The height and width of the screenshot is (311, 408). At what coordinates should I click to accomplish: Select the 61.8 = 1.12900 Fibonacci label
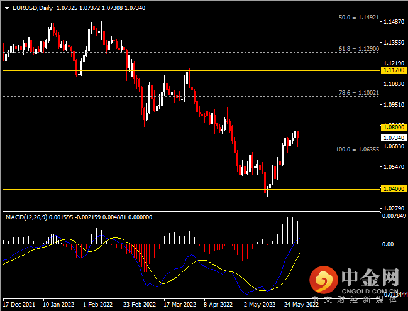click(x=359, y=49)
